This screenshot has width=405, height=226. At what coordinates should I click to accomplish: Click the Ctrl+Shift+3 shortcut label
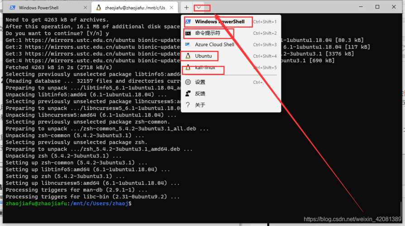click(x=265, y=45)
